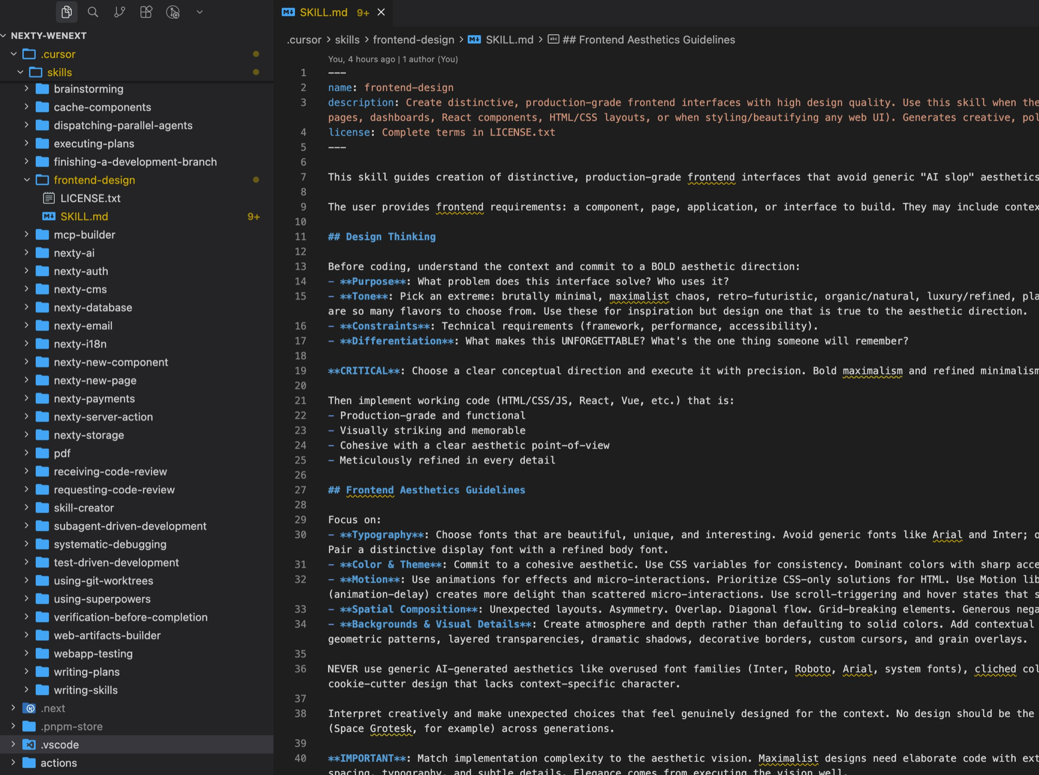1039x775 pixels.
Task: Collapse the NEXTY-WENEXT root section
Action: [4, 36]
